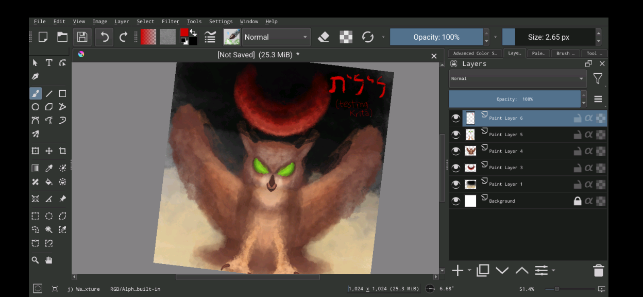Select the Contiguous Selection magic wand tool
643x297 pixels.
click(49, 229)
